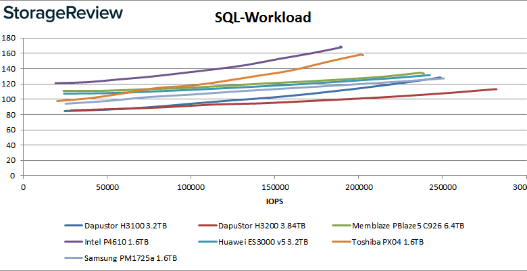Click the 140 y-axis label
This screenshot has width=527, height=271.
[x=8, y=68]
